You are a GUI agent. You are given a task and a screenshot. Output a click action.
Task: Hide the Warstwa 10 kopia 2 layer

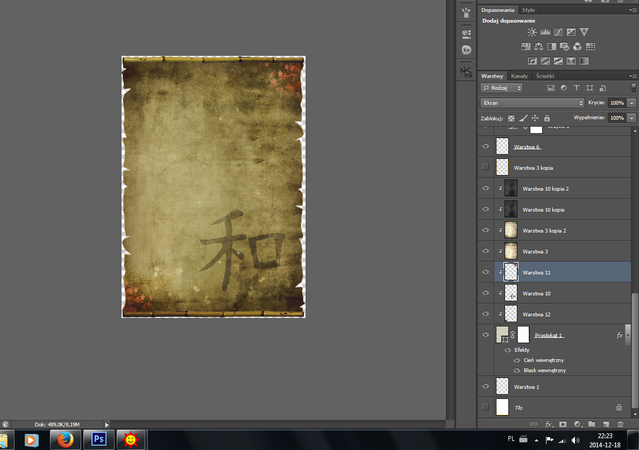coord(485,188)
